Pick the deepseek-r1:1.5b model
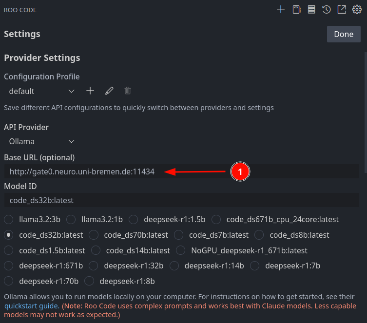367x323 pixels. [x=134, y=220]
